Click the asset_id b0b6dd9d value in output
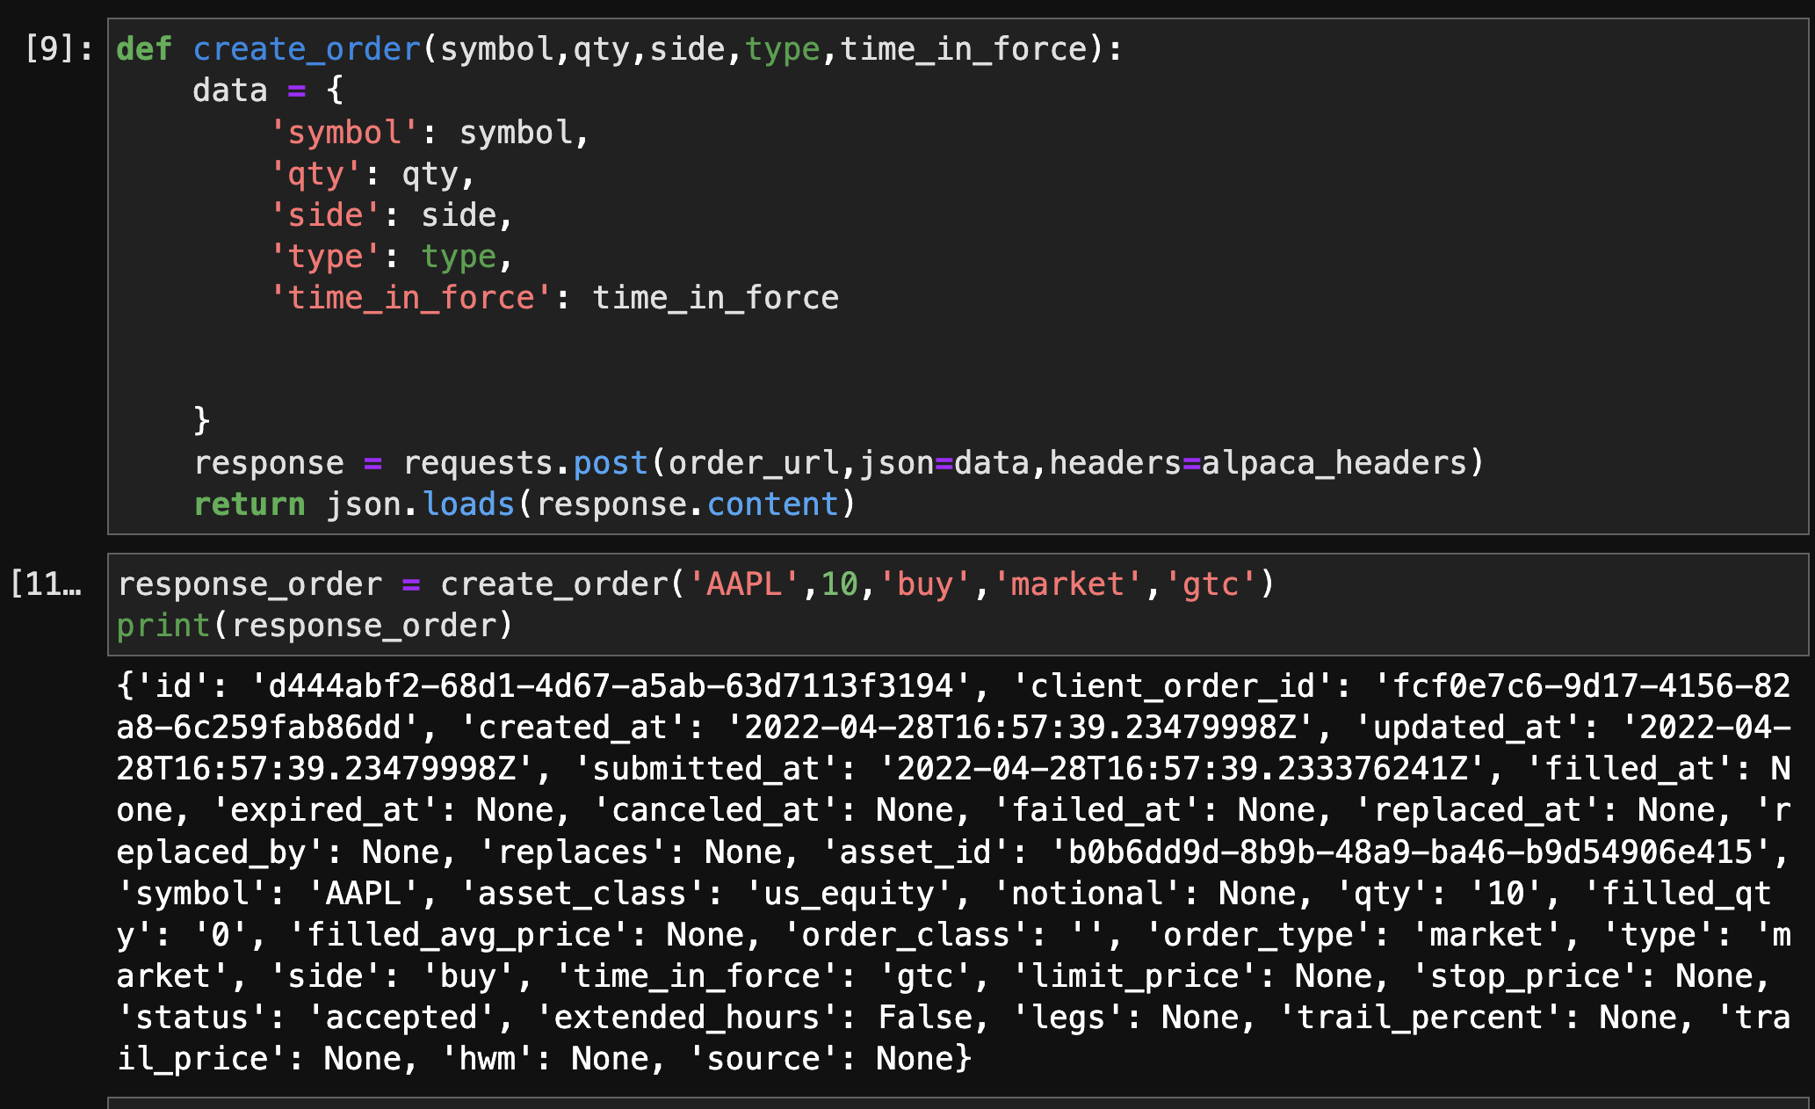 tap(1411, 852)
